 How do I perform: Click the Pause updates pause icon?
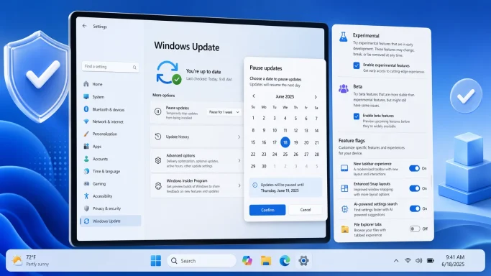pos(158,111)
